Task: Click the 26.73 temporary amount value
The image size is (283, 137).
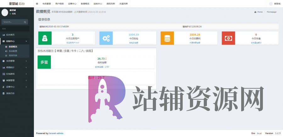Action: 101,58
